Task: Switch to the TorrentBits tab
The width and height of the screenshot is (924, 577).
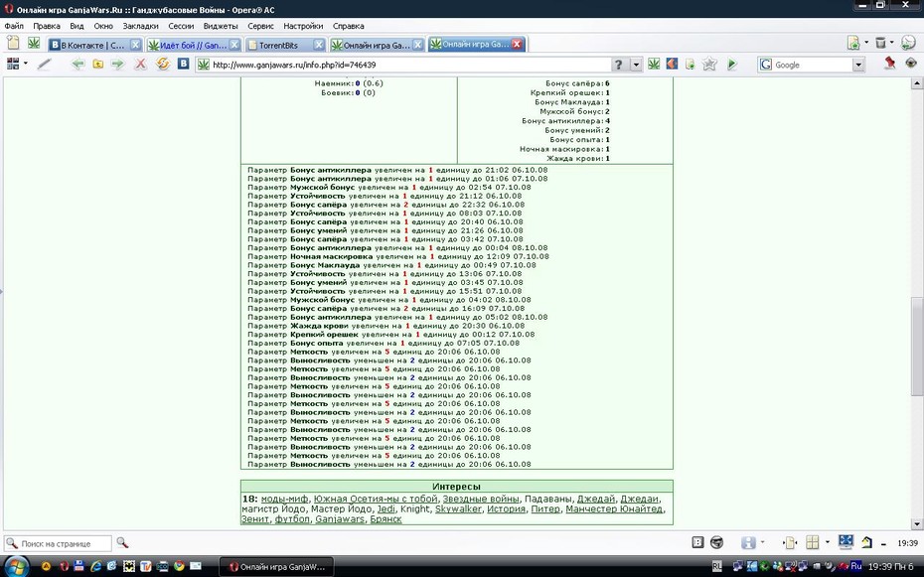Action: [x=285, y=45]
